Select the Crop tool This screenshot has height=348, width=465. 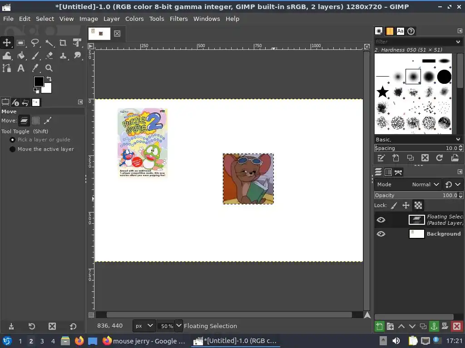coord(63,43)
